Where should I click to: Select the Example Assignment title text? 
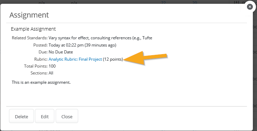tap(33, 29)
